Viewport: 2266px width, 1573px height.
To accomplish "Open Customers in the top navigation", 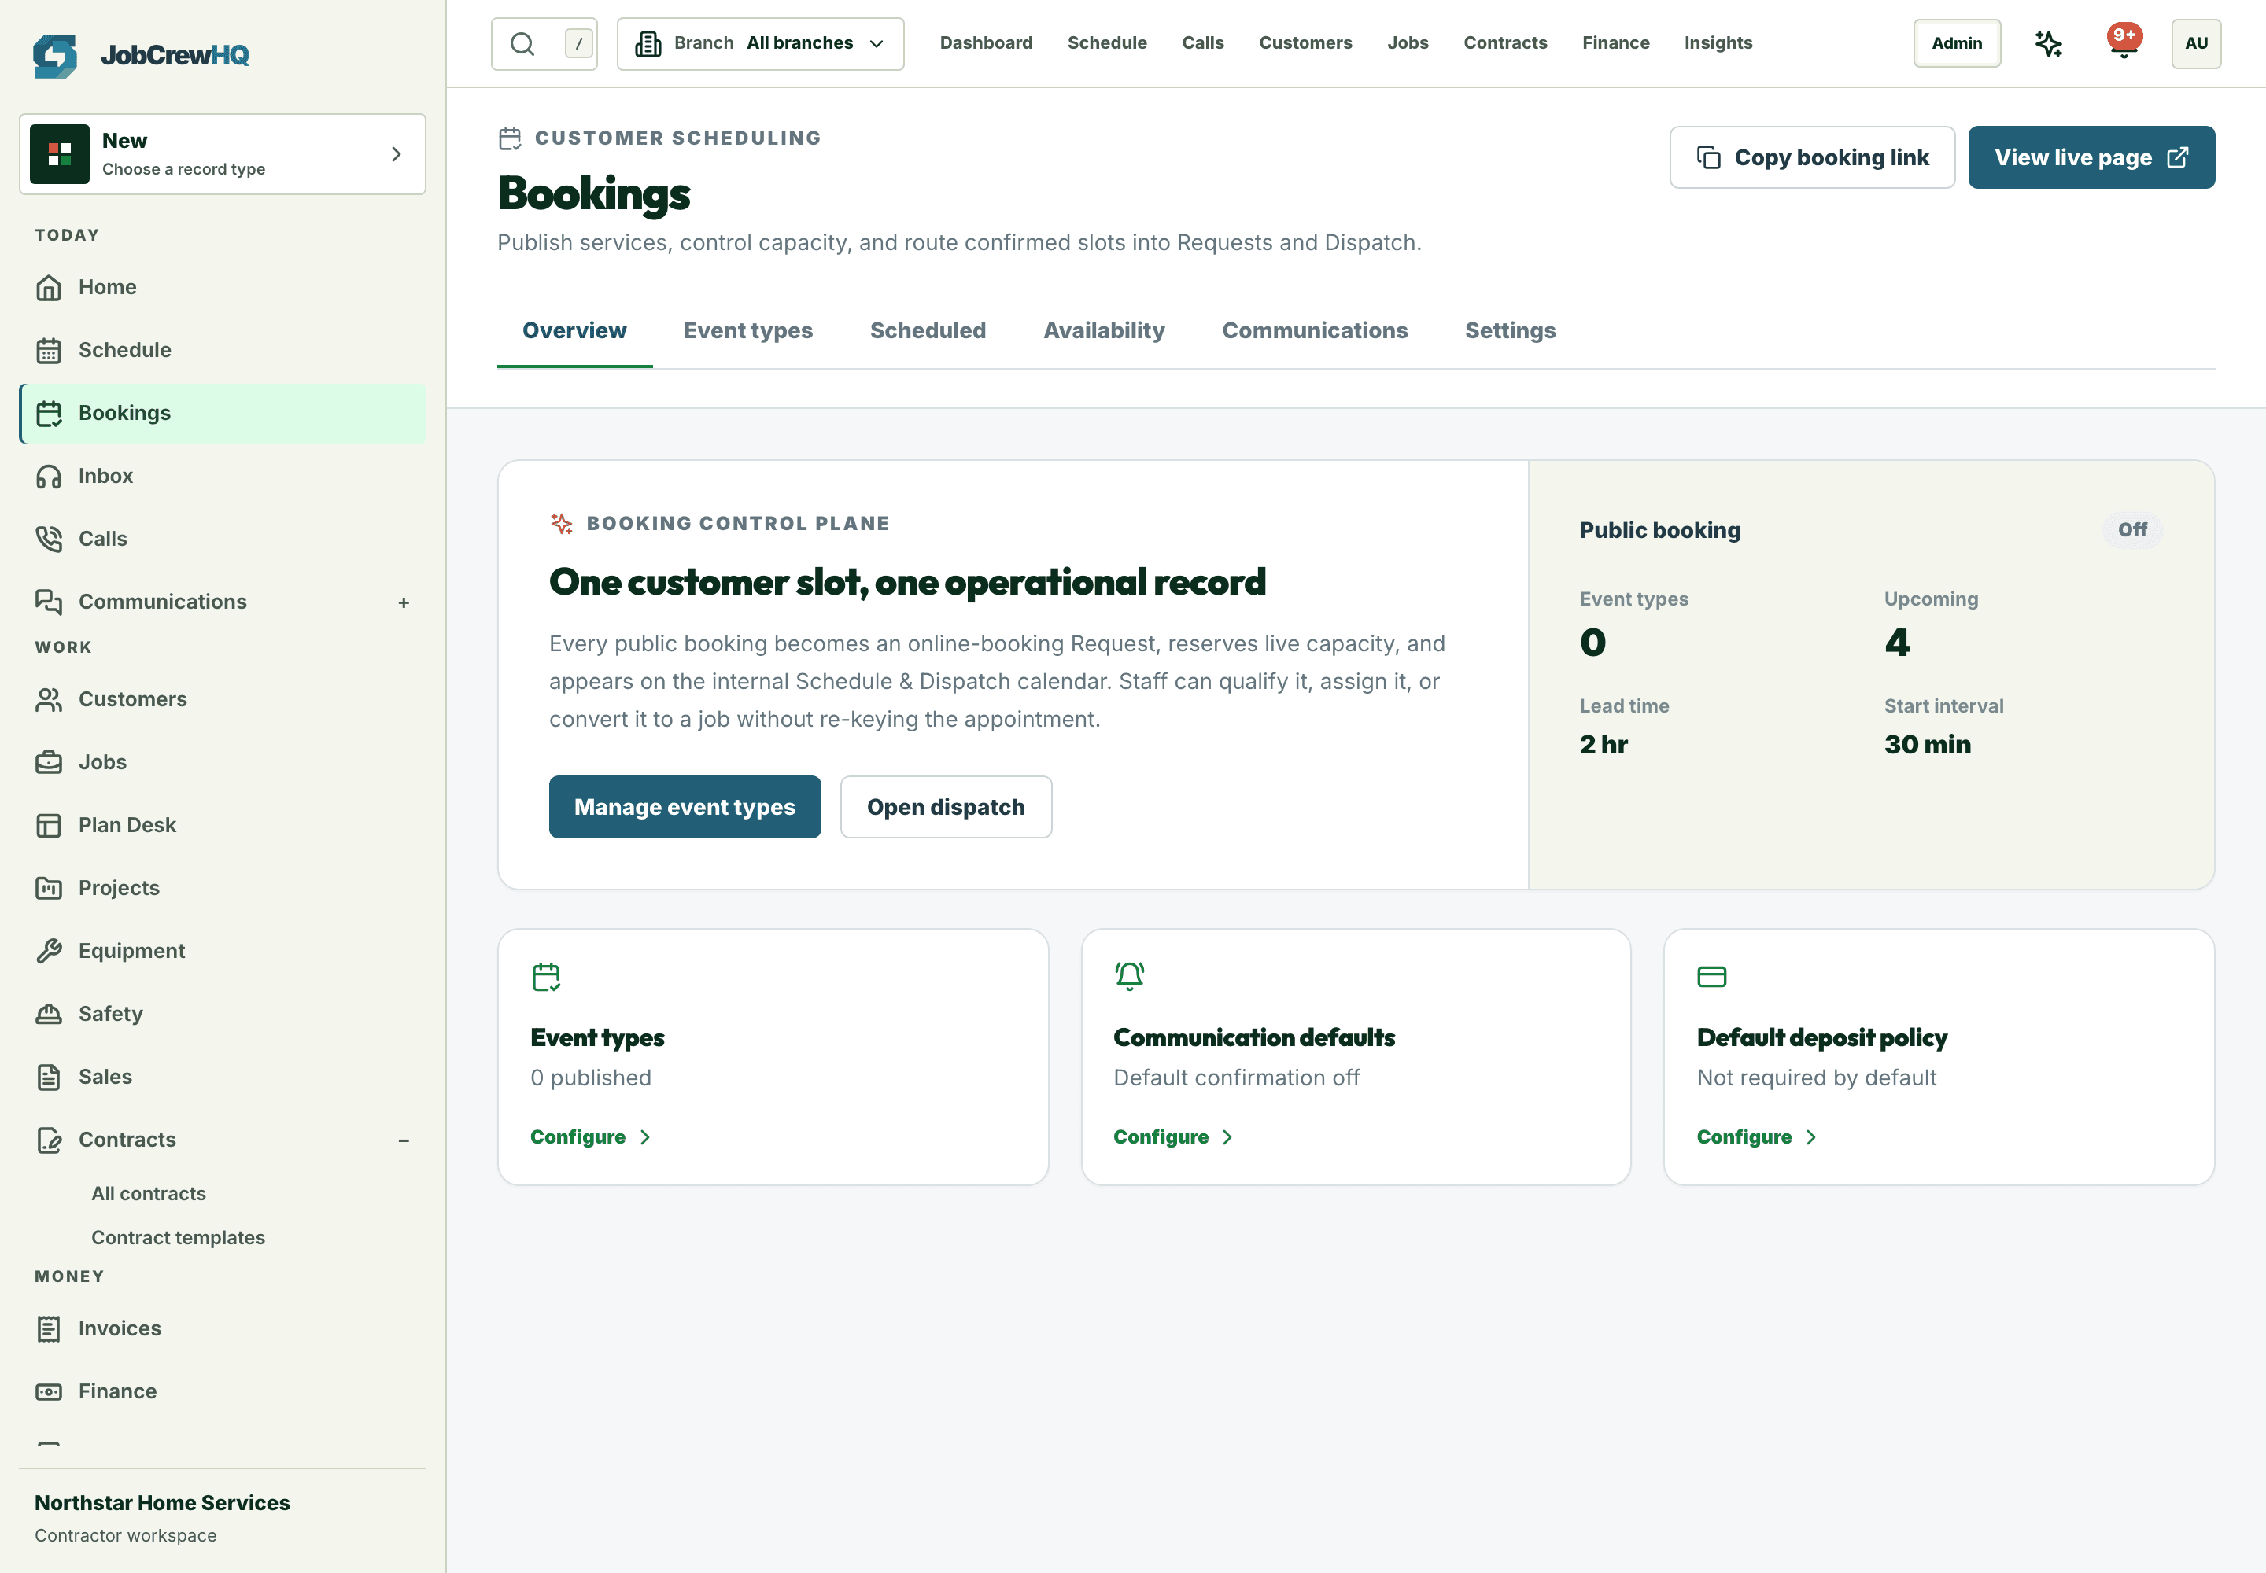I will [1305, 43].
